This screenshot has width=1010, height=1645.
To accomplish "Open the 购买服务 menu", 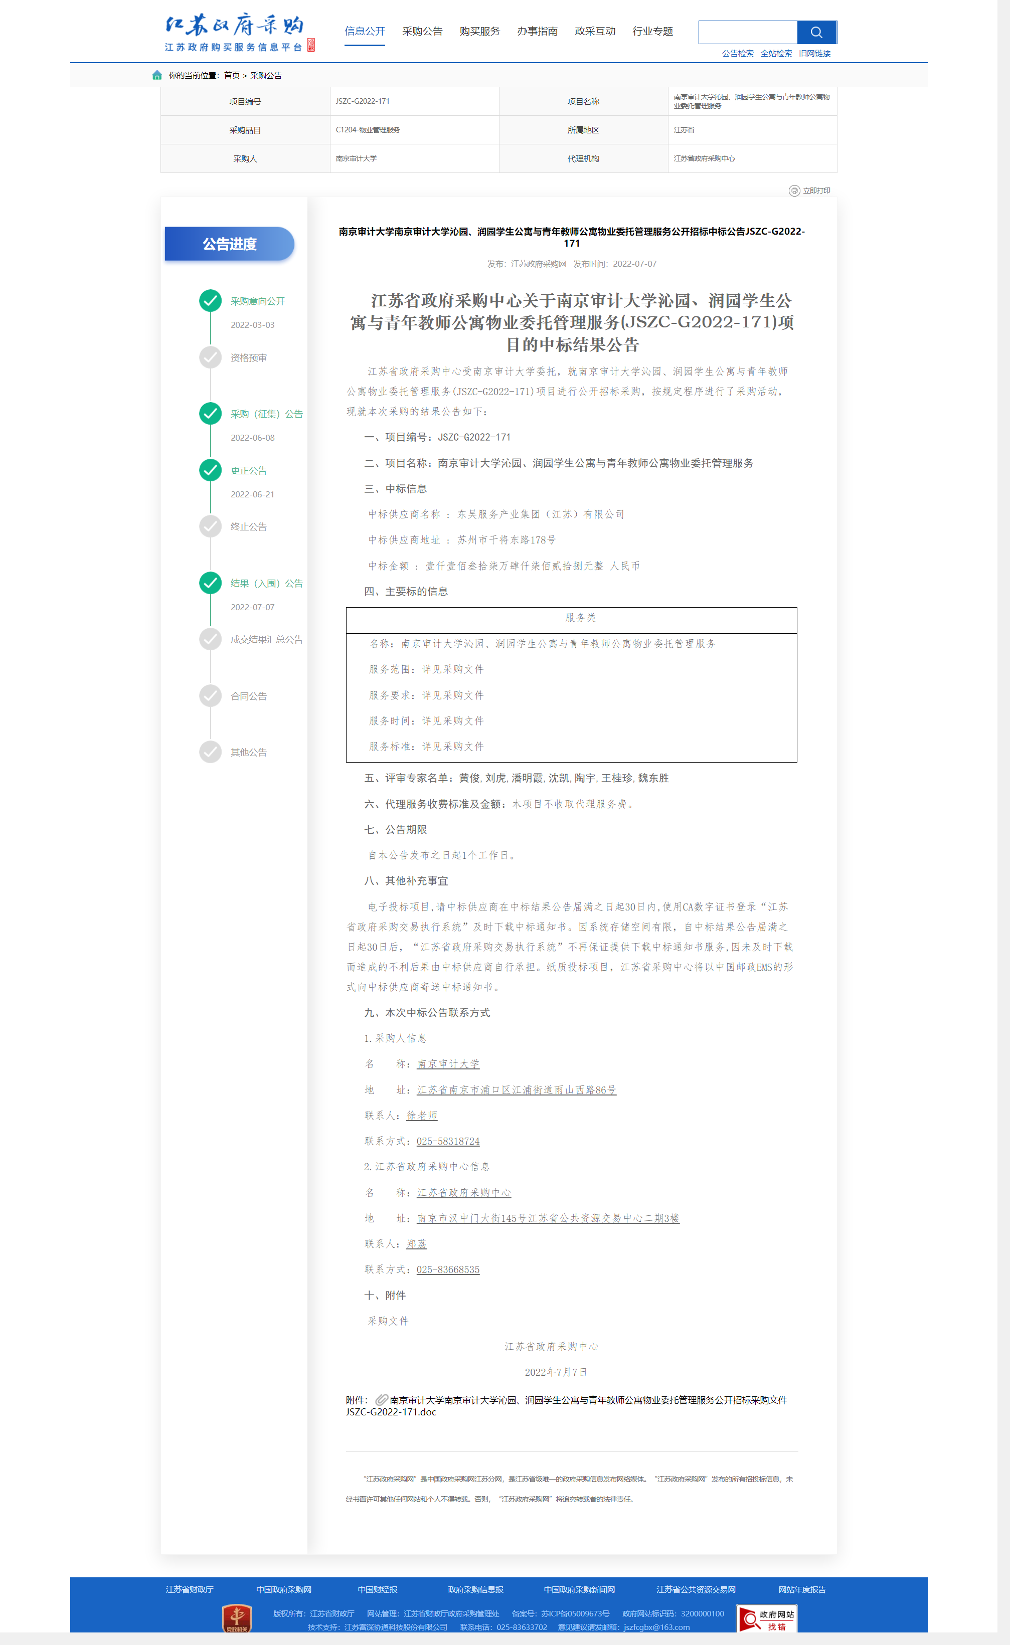I will click(x=479, y=32).
